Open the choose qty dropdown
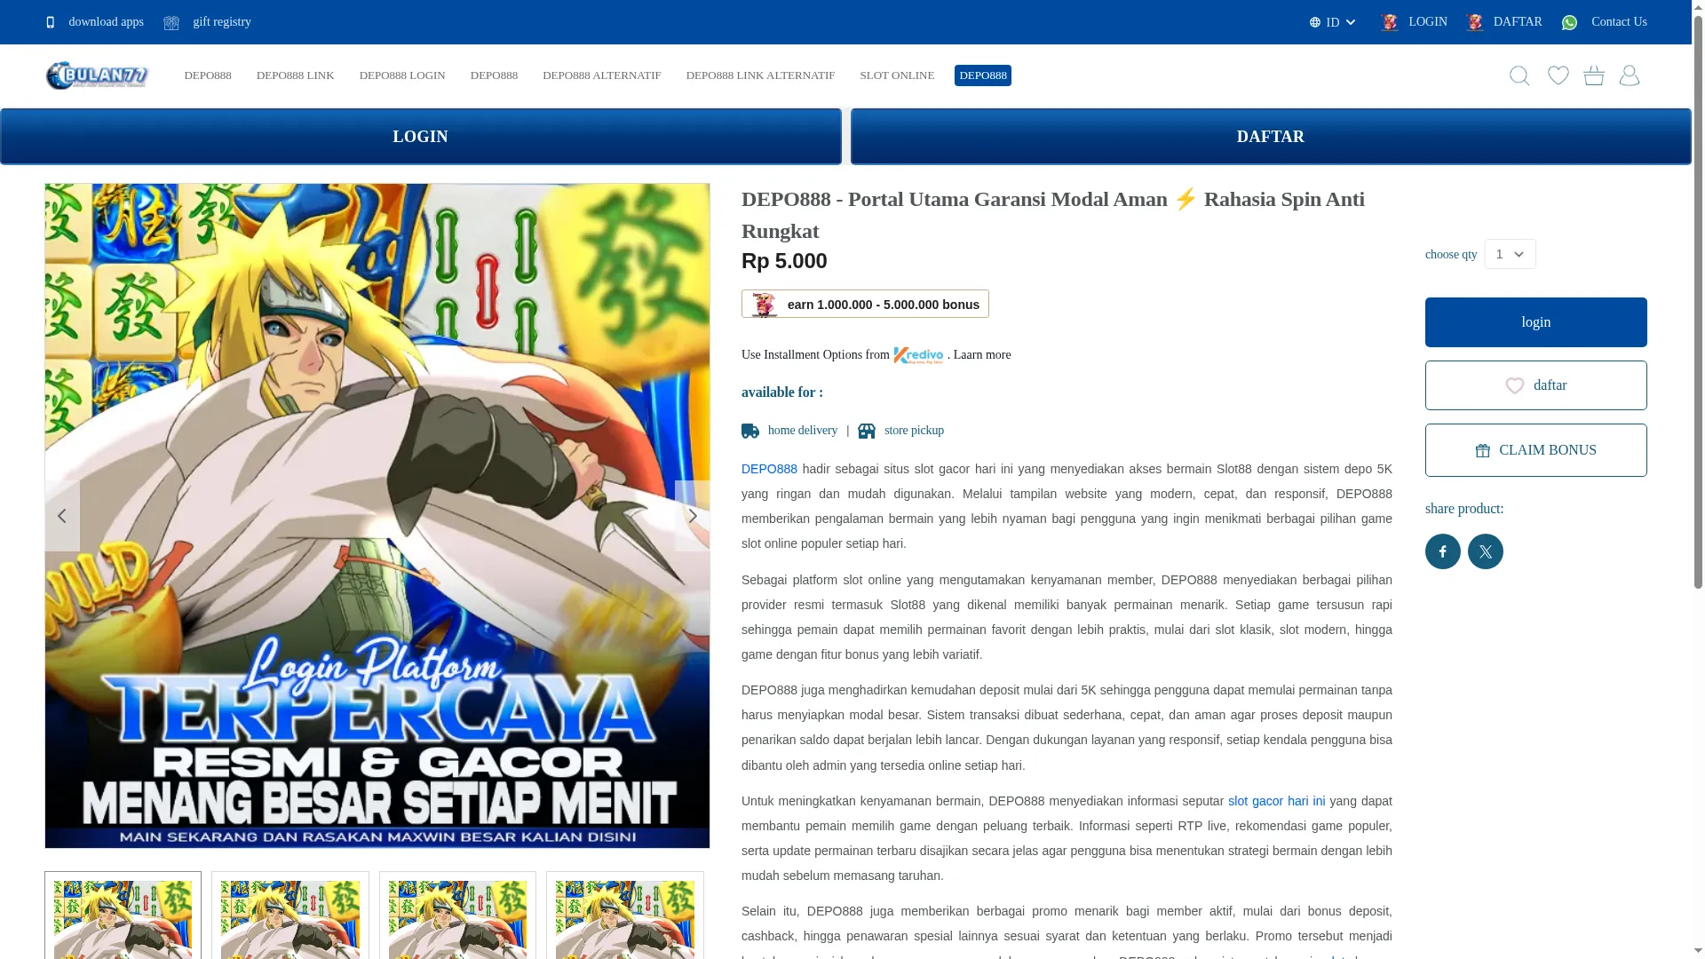The width and height of the screenshot is (1705, 959). pos(1511,254)
